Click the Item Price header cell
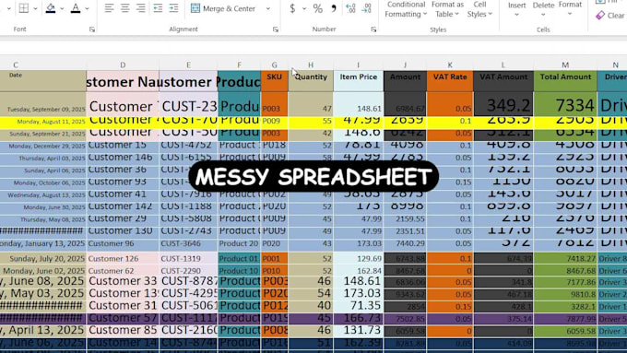This screenshot has height=353, width=627. coord(359,81)
